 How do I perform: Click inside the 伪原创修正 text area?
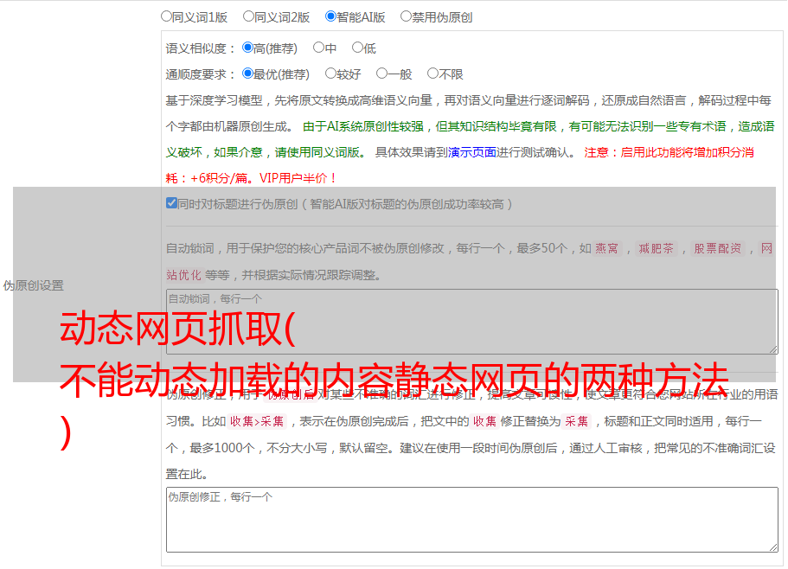point(472,520)
